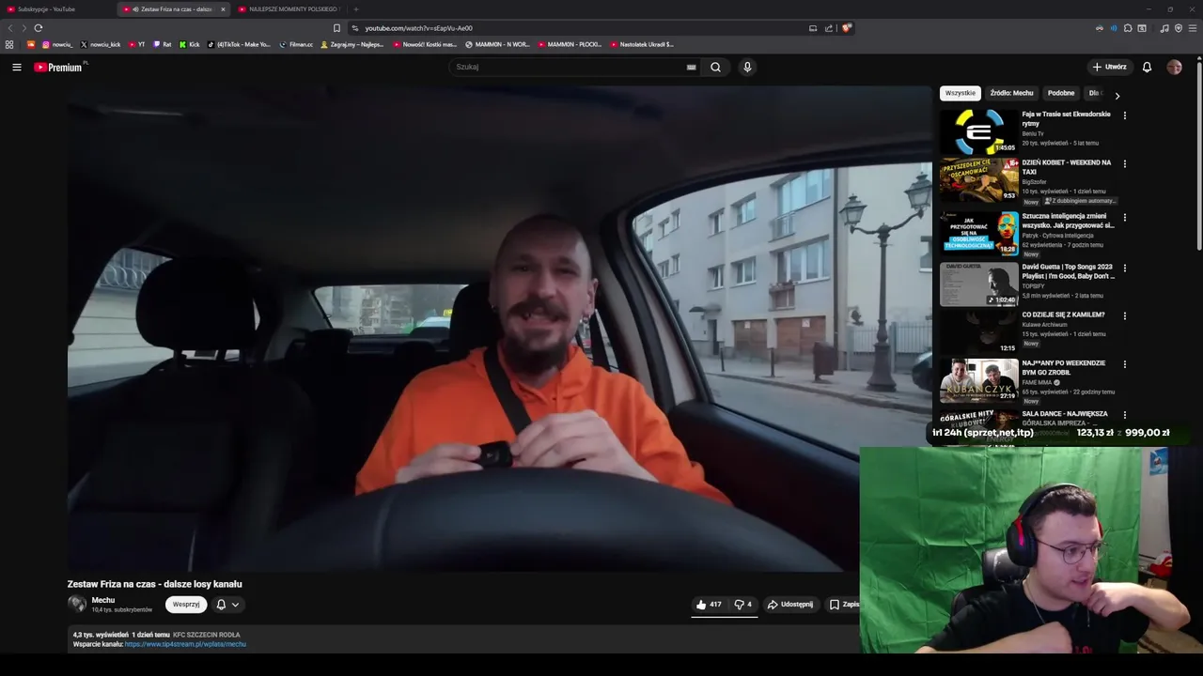Open the MAMMON - PŁOCKI bookmark

click(570, 44)
